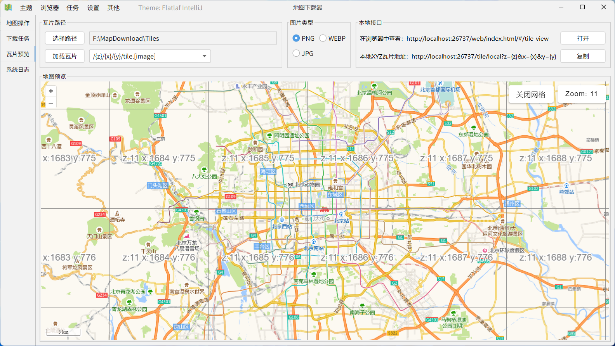The image size is (615, 346).
Task: Zoom out with the map minus button
Action: click(51, 103)
